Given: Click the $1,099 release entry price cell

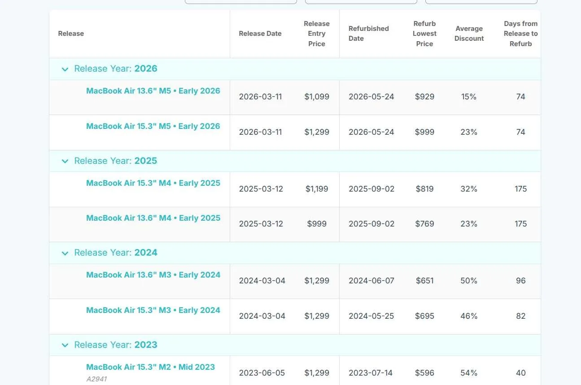Looking at the screenshot, I should tap(317, 97).
